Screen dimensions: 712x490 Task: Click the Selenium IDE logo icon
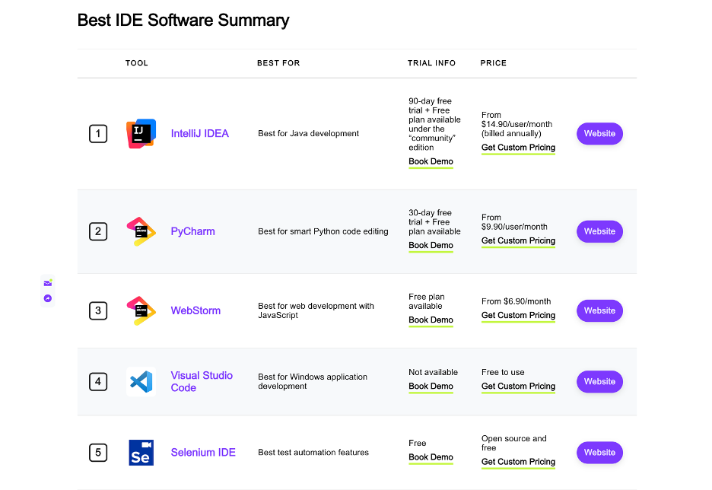[141, 453]
